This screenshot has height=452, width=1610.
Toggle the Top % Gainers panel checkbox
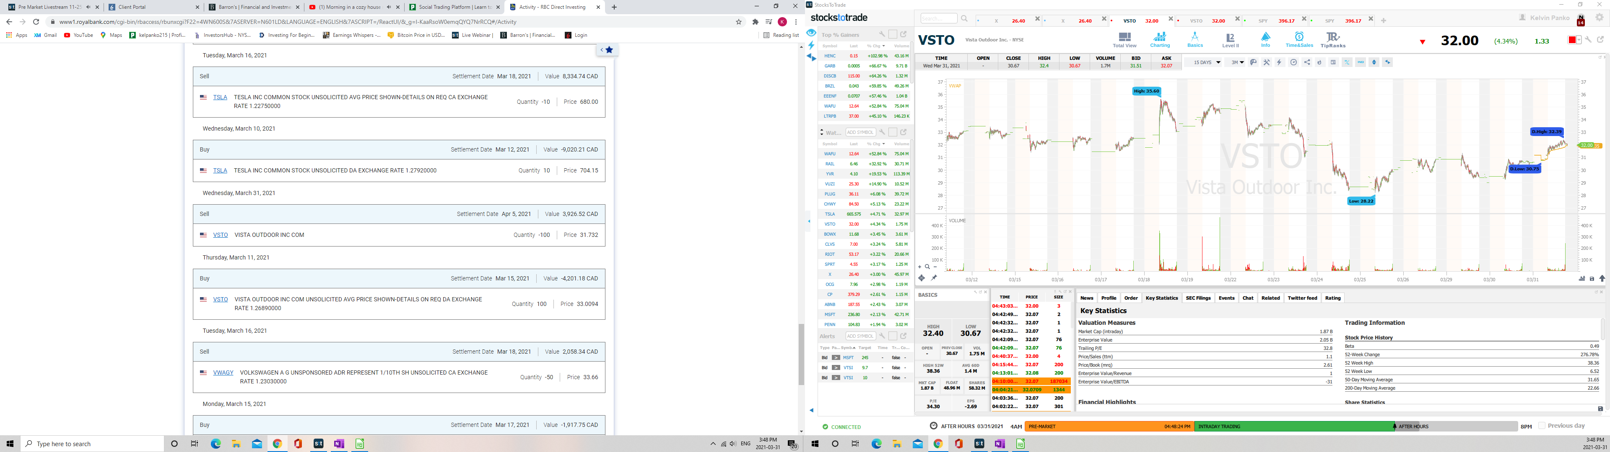[893, 35]
